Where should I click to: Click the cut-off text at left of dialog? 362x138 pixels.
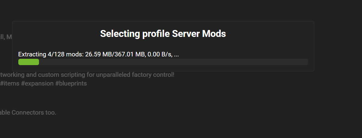pyautogui.click(x=6, y=37)
